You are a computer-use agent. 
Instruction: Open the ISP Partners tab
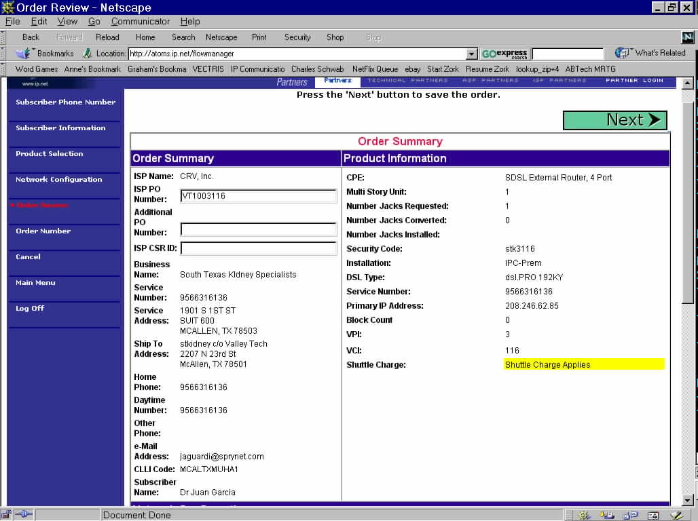click(x=559, y=81)
